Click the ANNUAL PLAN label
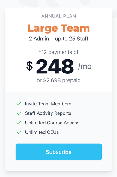Image resolution: width=117 pixels, height=177 pixels. [x=58, y=16]
